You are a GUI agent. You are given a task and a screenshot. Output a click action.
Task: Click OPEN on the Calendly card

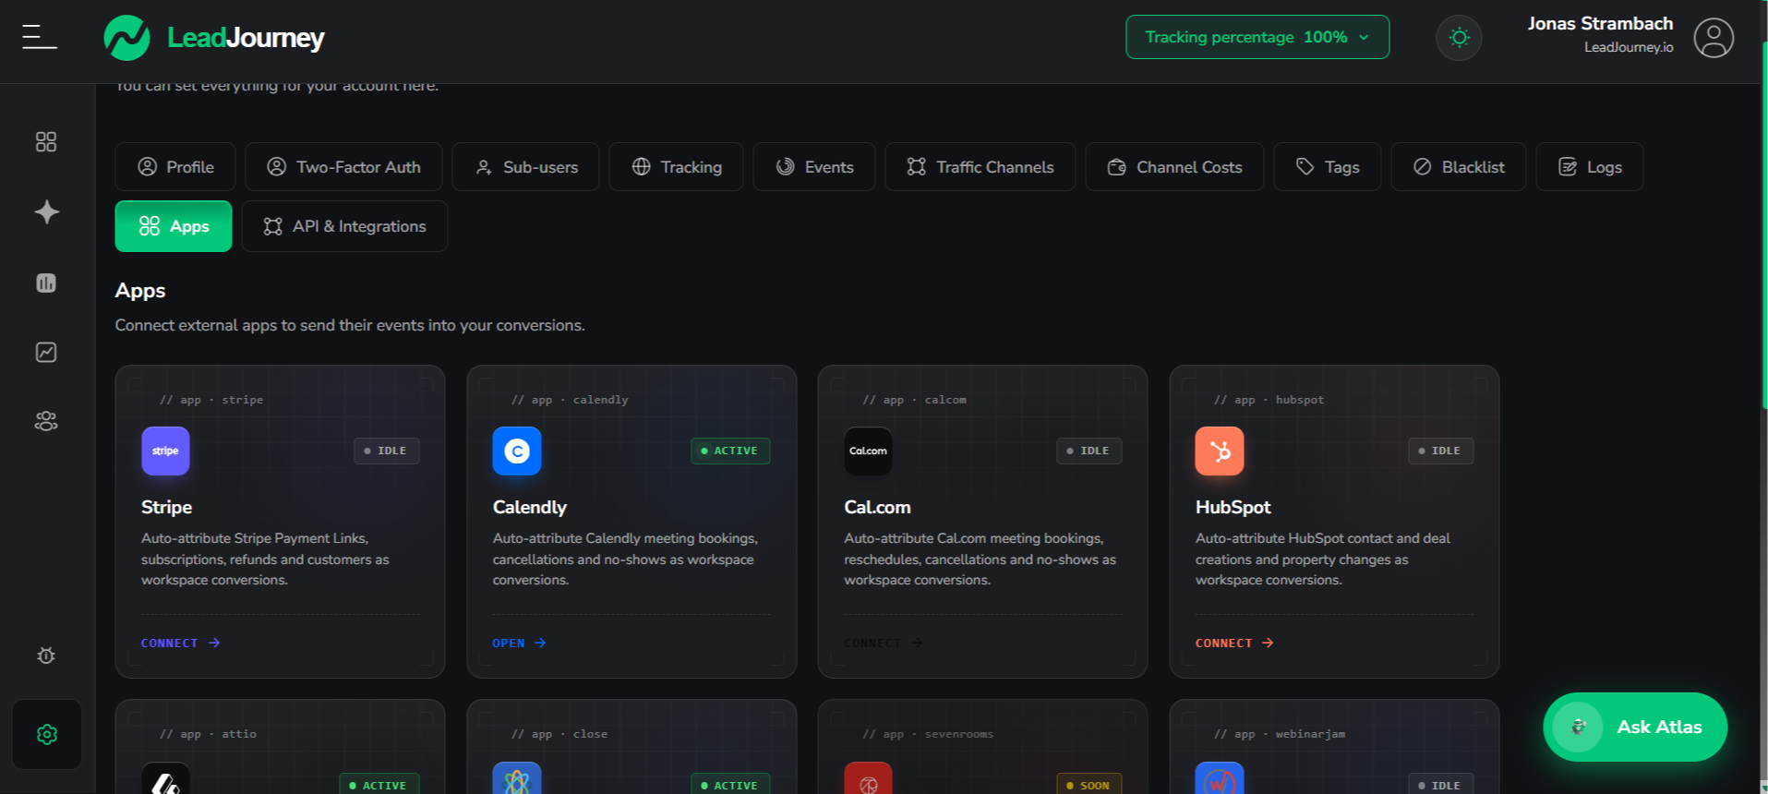[519, 643]
